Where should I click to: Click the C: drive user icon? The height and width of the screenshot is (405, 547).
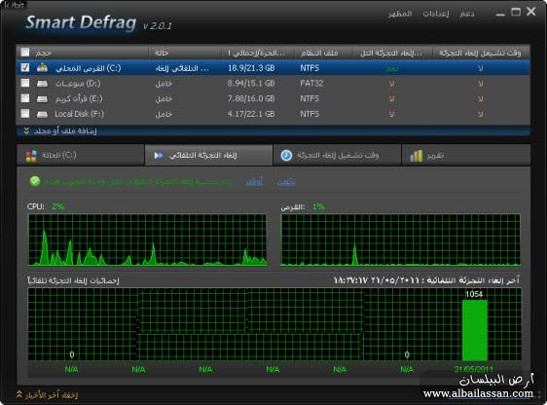click(42, 67)
